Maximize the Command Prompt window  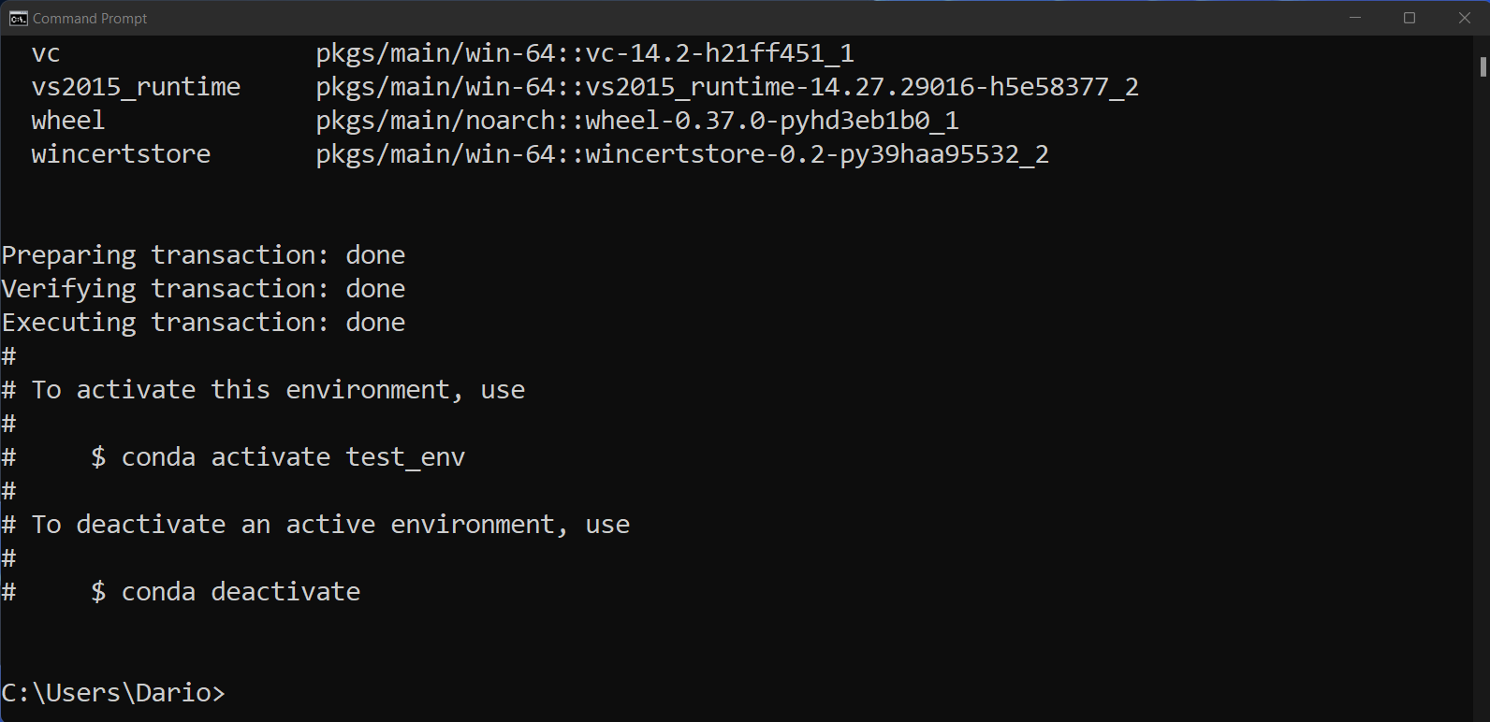[1410, 18]
